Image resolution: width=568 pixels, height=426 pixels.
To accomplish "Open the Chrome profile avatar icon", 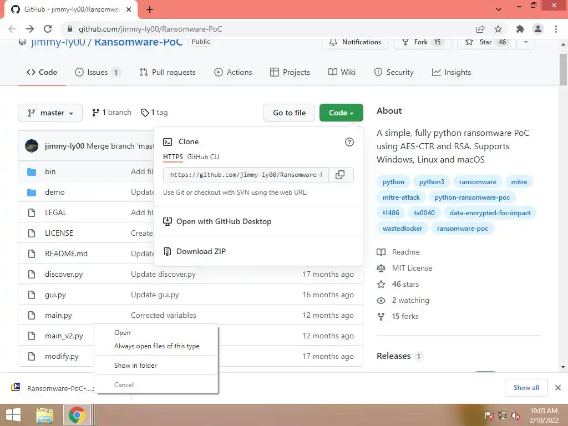I will [x=538, y=29].
